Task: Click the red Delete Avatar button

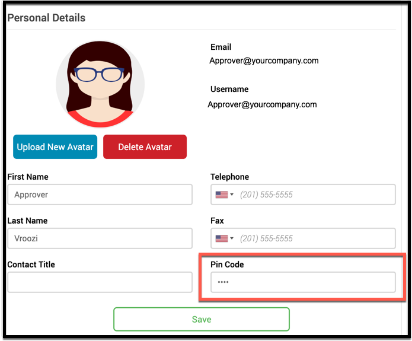Action: [x=145, y=147]
